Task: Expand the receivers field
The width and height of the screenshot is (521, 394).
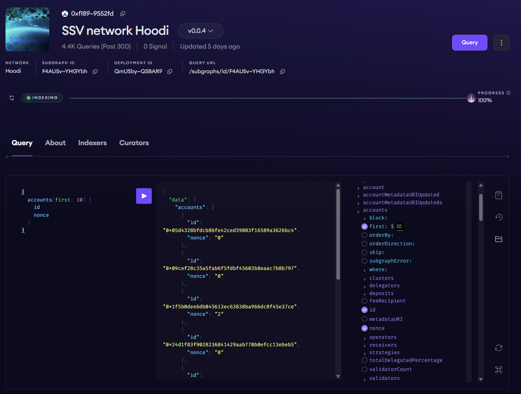Action: pyautogui.click(x=365, y=346)
